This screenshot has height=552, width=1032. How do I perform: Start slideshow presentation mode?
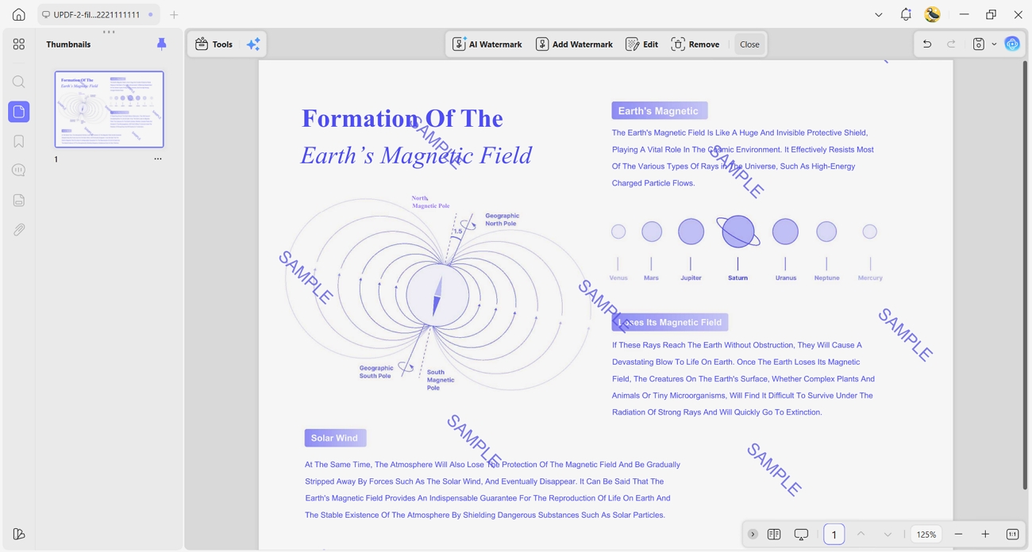[x=801, y=535]
